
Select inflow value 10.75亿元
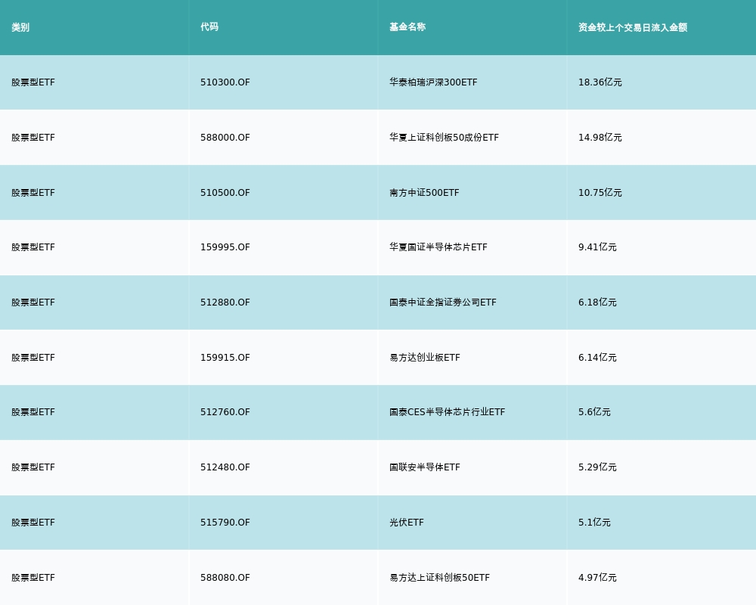click(x=600, y=193)
